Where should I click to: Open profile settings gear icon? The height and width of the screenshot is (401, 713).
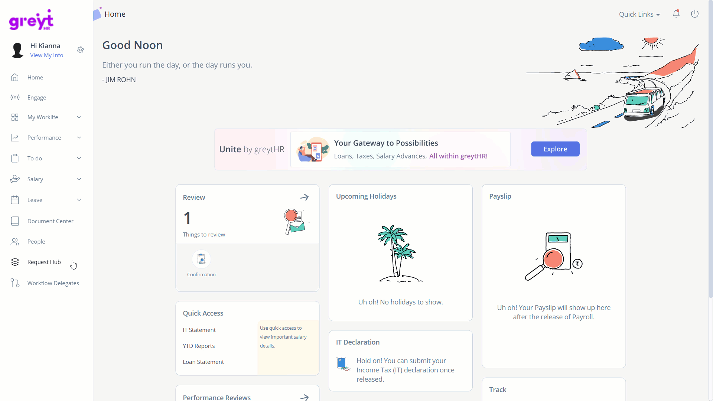tap(80, 50)
